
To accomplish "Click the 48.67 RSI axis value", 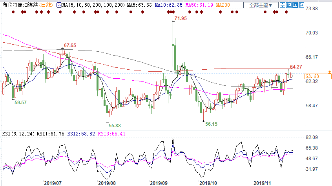I will 312,159.
